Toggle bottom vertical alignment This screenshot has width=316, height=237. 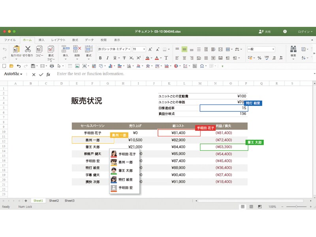(x=192, y=49)
